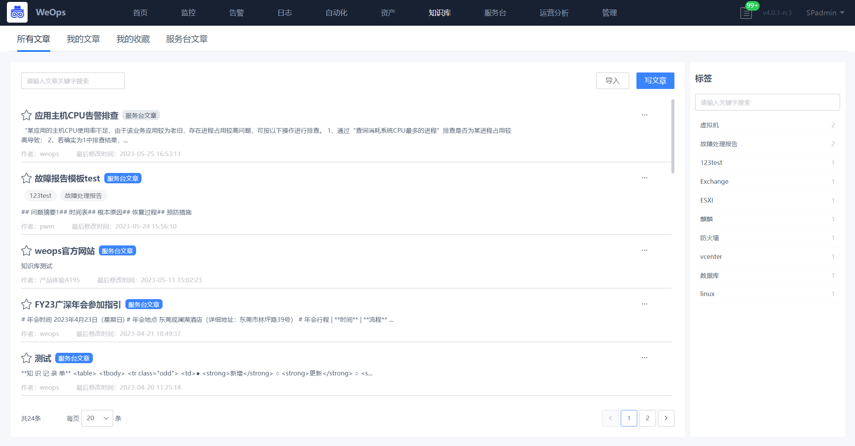This screenshot has height=446, width=855.
Task: Click star icon beside 测试 article
Action: [x=26, y=358]
